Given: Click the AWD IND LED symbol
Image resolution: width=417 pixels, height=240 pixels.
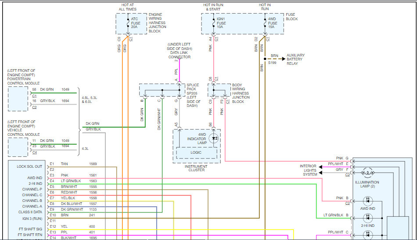Looking at the screenshot, I should tap(368, 201).
